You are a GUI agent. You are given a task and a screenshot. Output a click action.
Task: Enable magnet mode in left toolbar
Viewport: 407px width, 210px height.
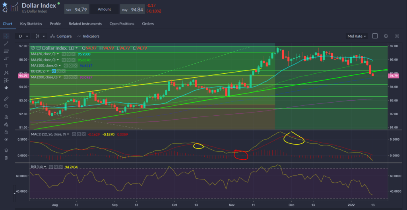tap(6, 117)
